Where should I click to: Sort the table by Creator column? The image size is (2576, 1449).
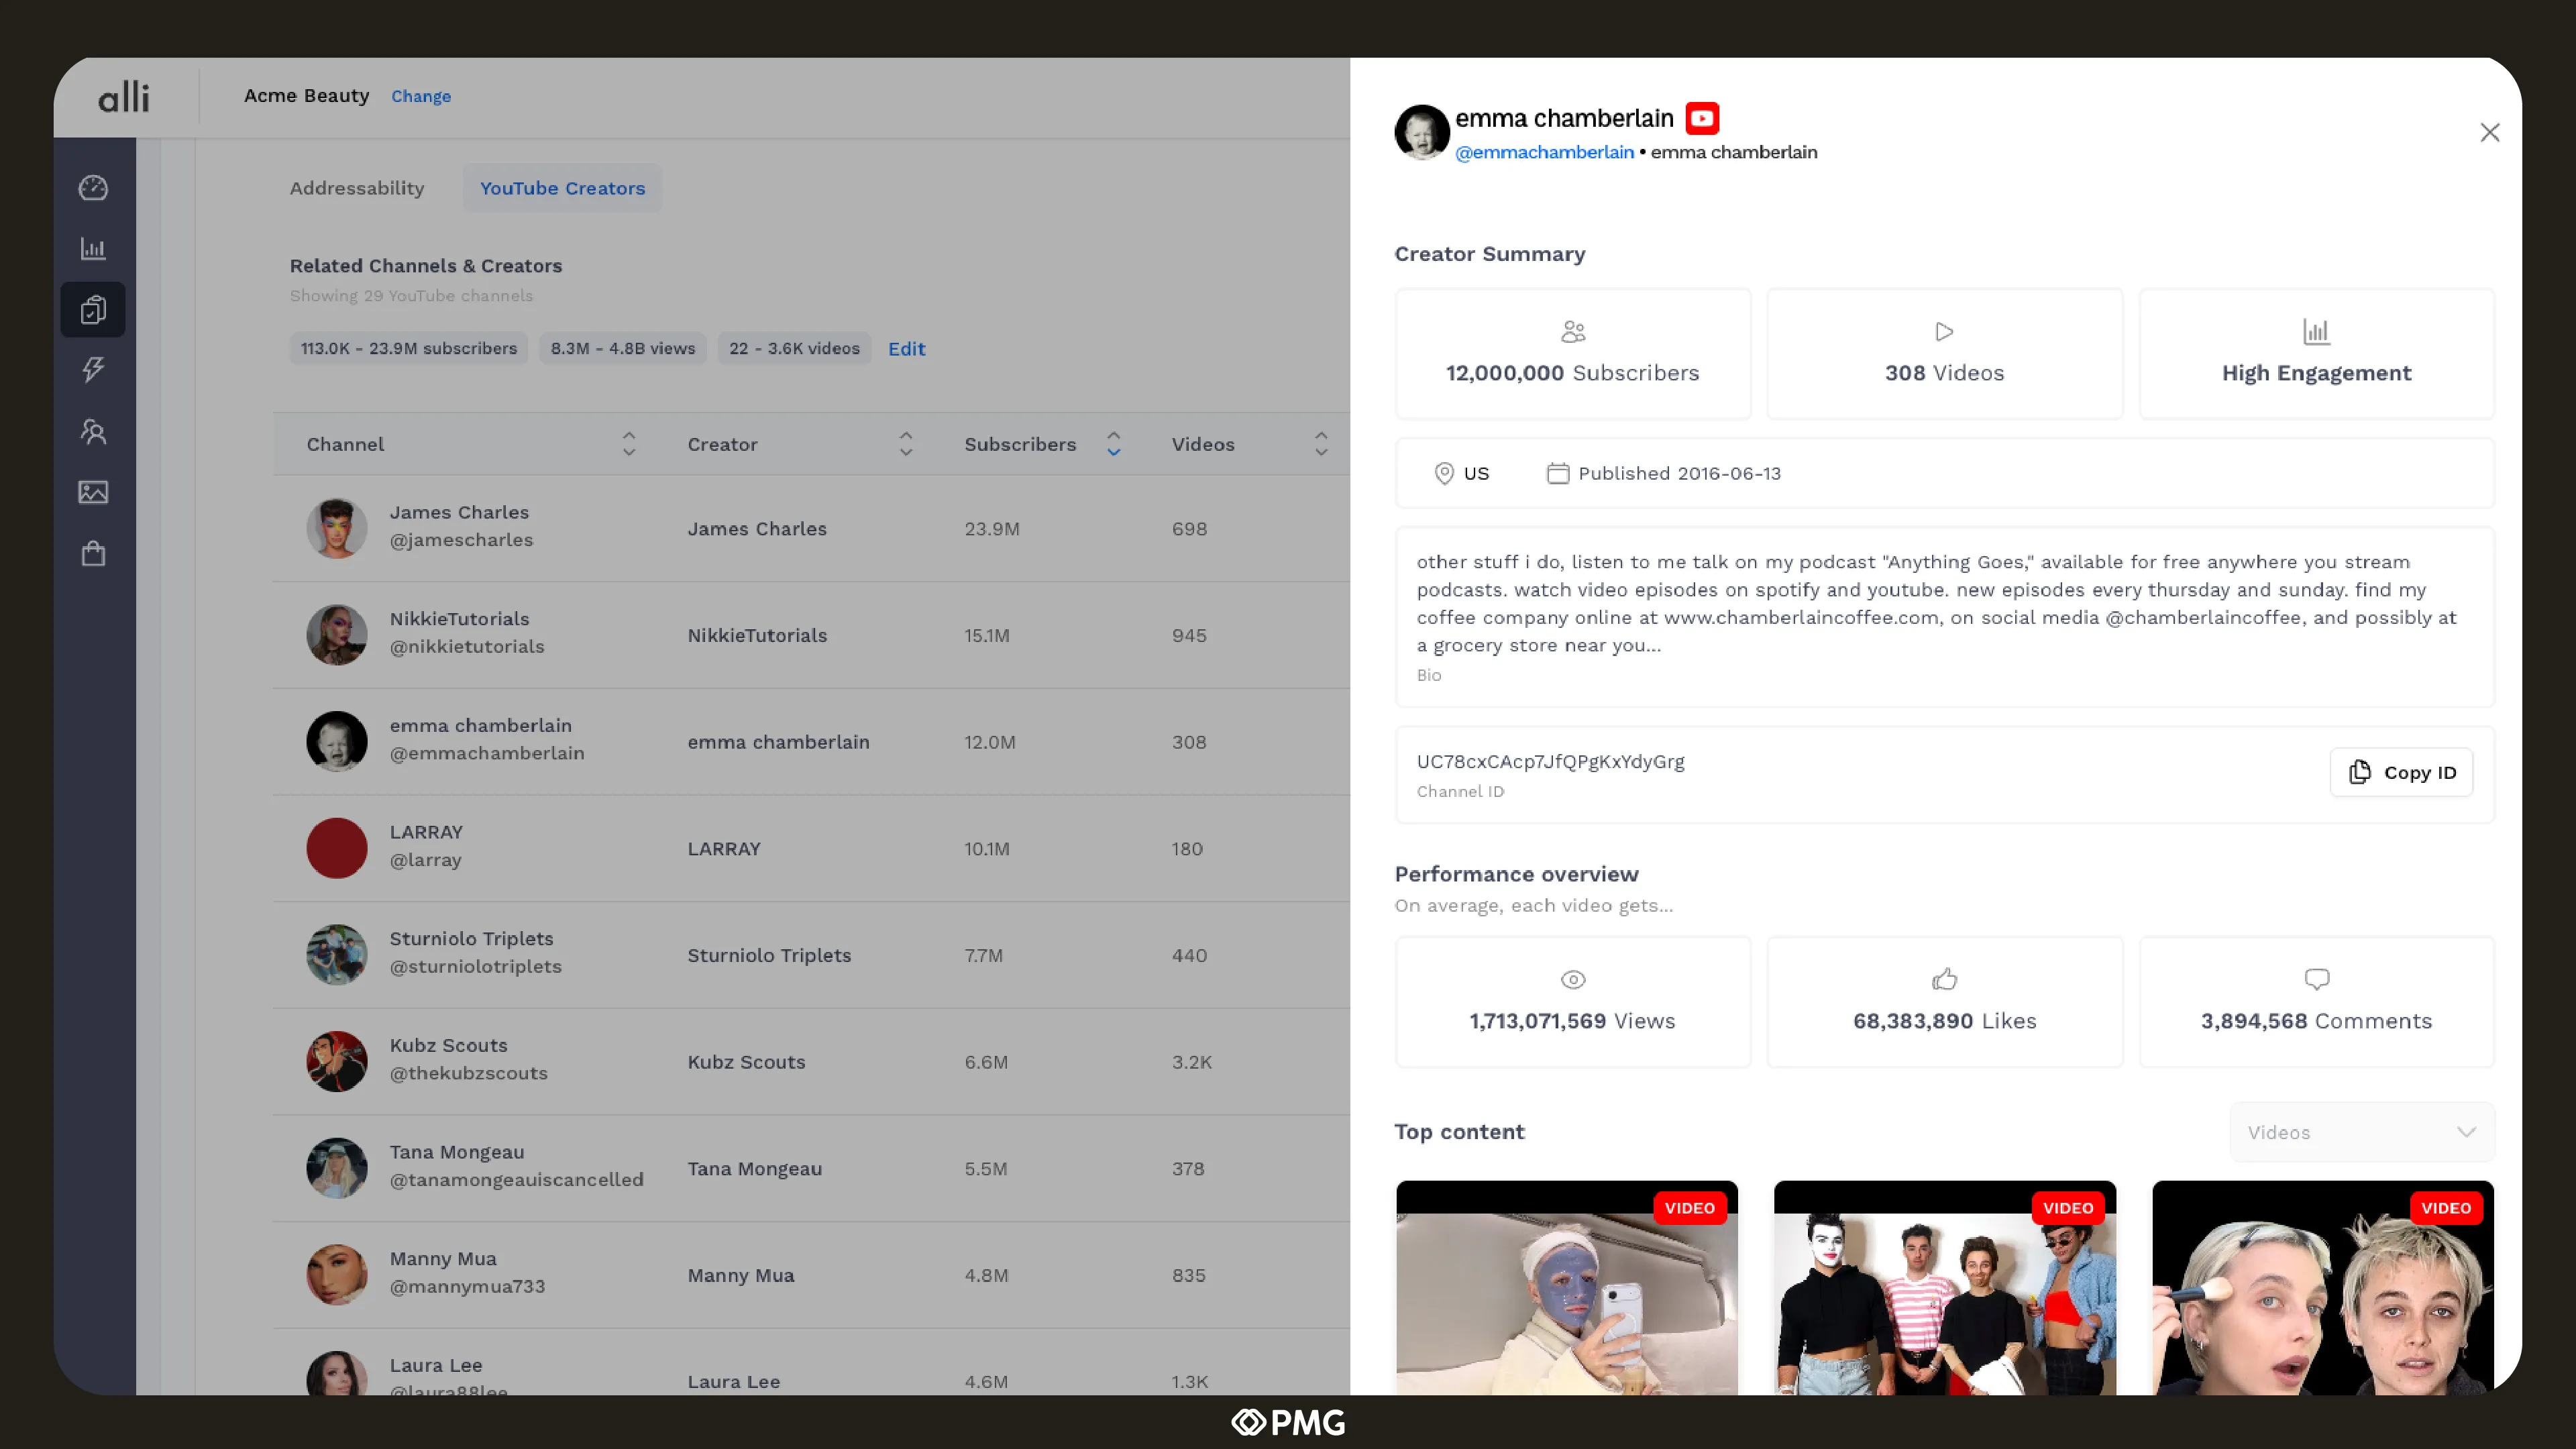click(x=906, y=444)
